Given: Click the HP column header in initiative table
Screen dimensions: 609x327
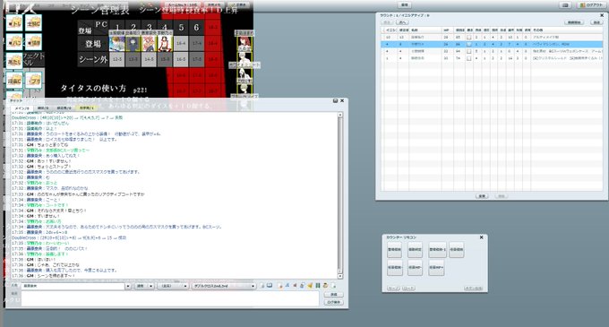Looking at the screenshot, I should (448, 30).
